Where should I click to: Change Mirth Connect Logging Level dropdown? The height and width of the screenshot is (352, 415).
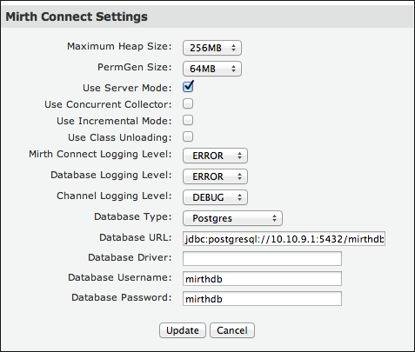click(215, 156)
